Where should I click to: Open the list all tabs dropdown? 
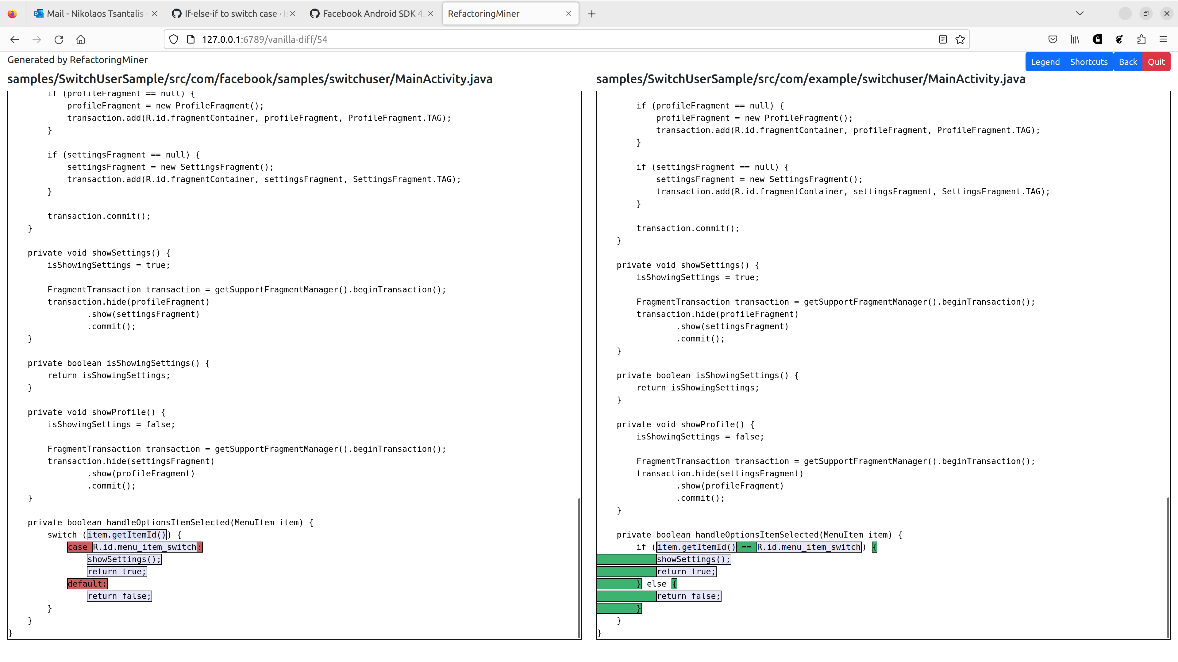pyautogui.click(x=1080, y=13)
